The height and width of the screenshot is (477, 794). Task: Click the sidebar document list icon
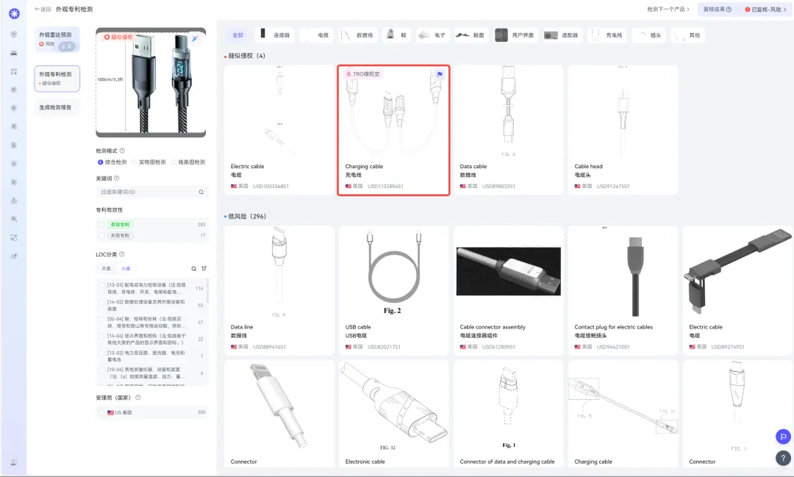[14, 146]
